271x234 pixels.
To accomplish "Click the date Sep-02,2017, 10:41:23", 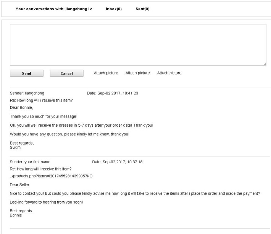I will pos(112,93).
